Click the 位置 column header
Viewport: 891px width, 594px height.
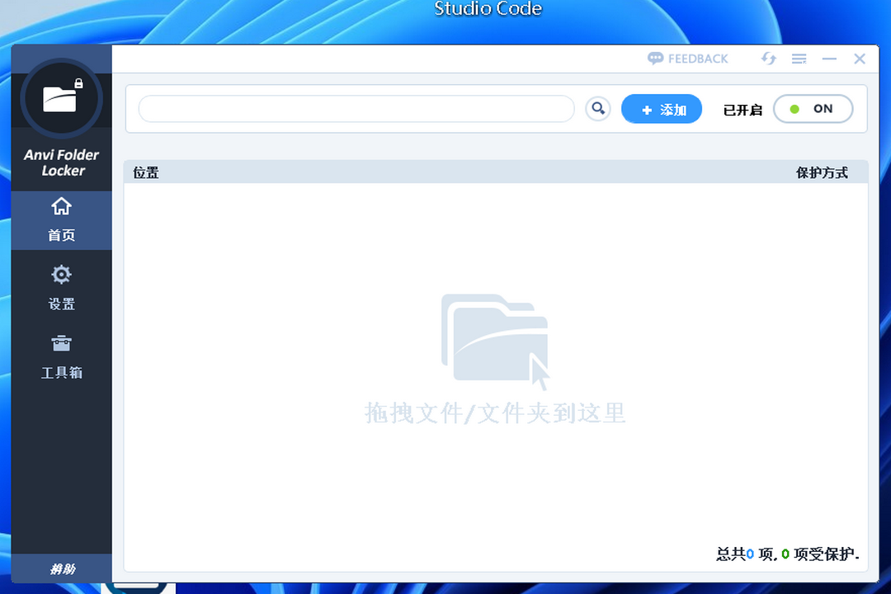click(x=145, y=171)
